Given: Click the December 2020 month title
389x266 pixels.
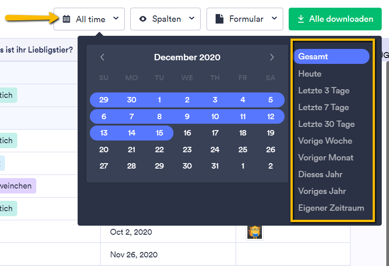Looking at the screenshot, I should tap(187, 57).
